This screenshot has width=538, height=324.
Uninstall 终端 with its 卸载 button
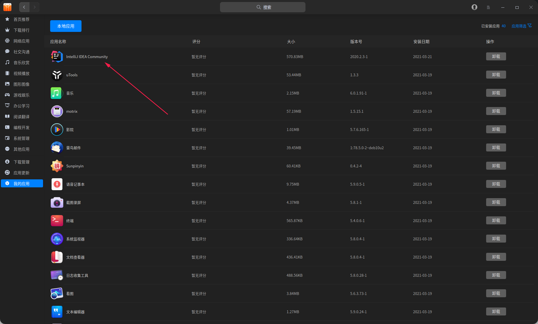click(x=496, y=220)
